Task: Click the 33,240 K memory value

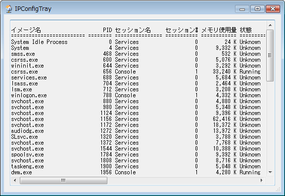Action: coord(225,72)
